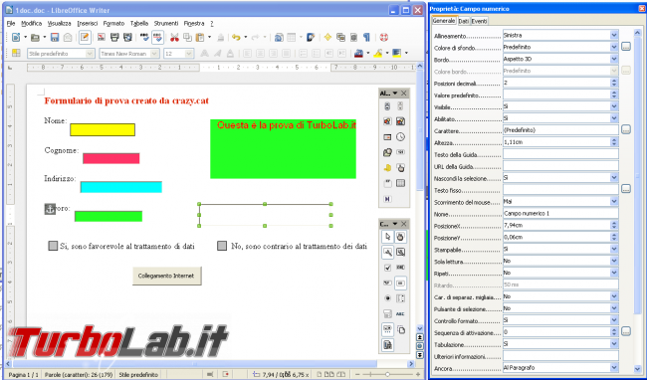Click the Cut scissors icon

click(x=174, y=38)
